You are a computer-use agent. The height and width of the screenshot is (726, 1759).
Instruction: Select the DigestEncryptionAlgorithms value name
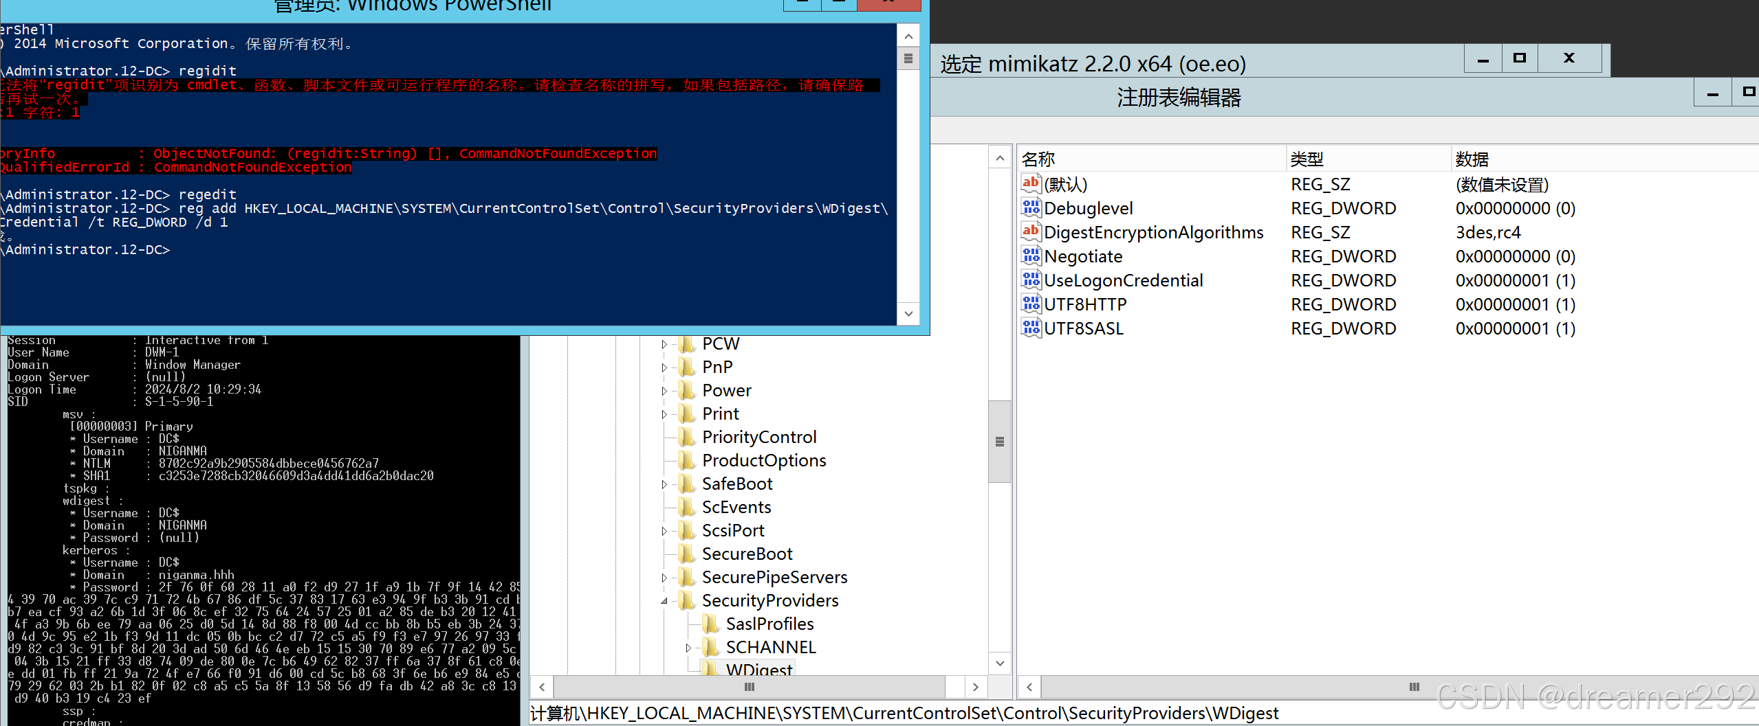1153,232
